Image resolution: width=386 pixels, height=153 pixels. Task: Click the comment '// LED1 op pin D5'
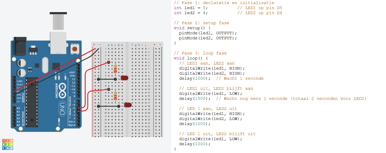[x=260, y=8]
